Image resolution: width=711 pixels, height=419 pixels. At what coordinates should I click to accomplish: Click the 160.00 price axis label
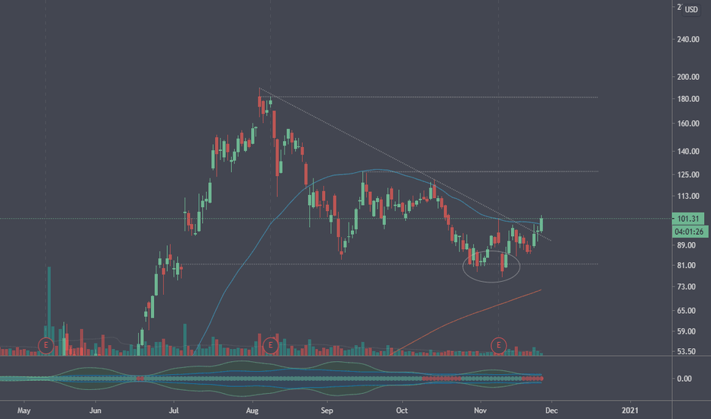point(688,123)
